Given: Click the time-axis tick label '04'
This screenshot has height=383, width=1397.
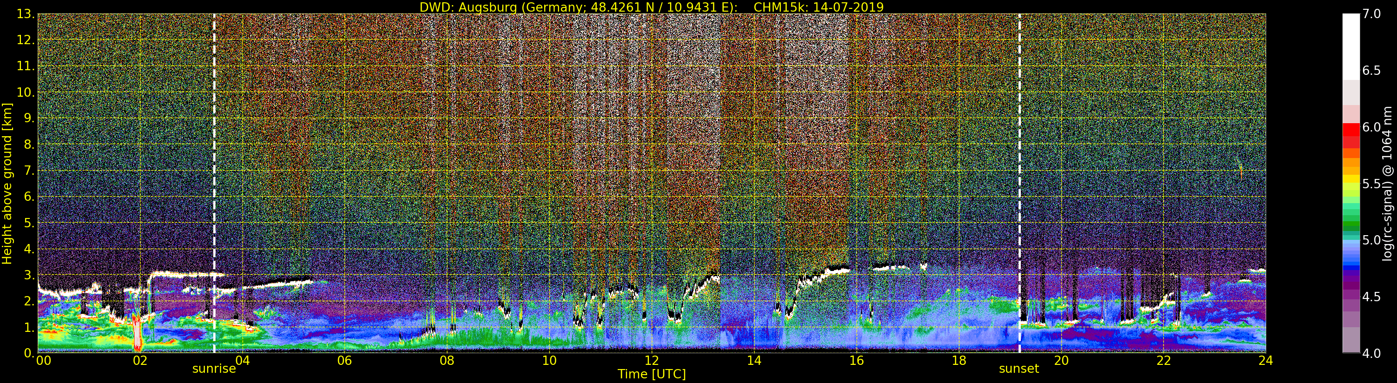Looking at the screenshot, I should pos(243,360).
